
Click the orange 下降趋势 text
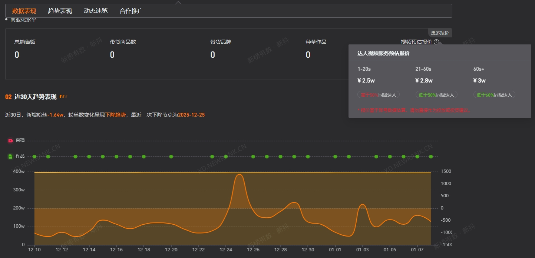click(x=116, y=115)
